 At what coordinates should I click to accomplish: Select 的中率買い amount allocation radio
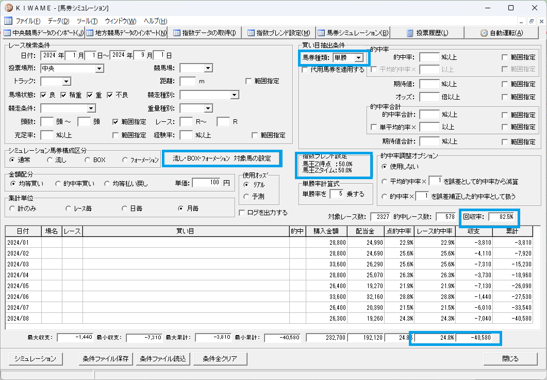coord(58,183)
